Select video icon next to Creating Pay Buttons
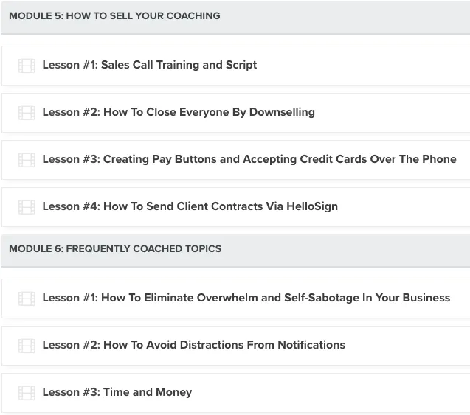Image resolution: width=470 pixels, height=415 pixels. 27,160
